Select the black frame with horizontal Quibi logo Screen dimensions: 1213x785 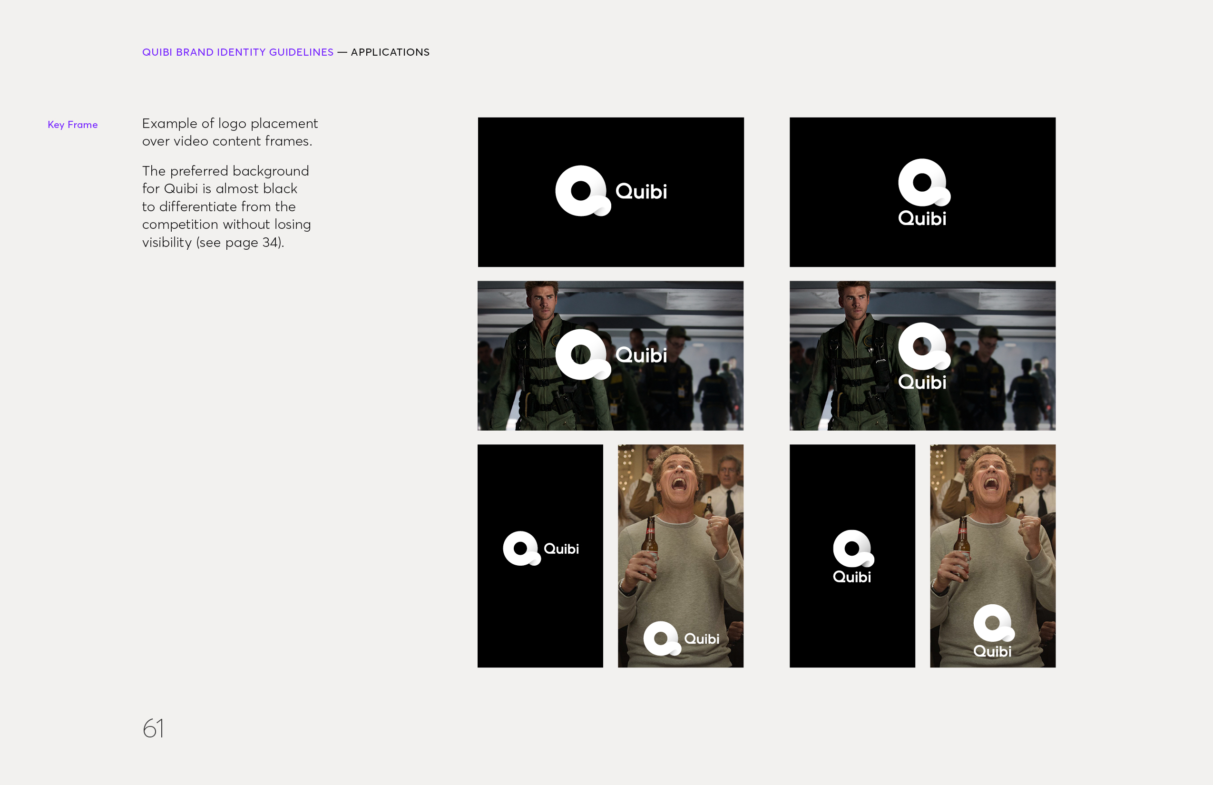coord(611,192)
